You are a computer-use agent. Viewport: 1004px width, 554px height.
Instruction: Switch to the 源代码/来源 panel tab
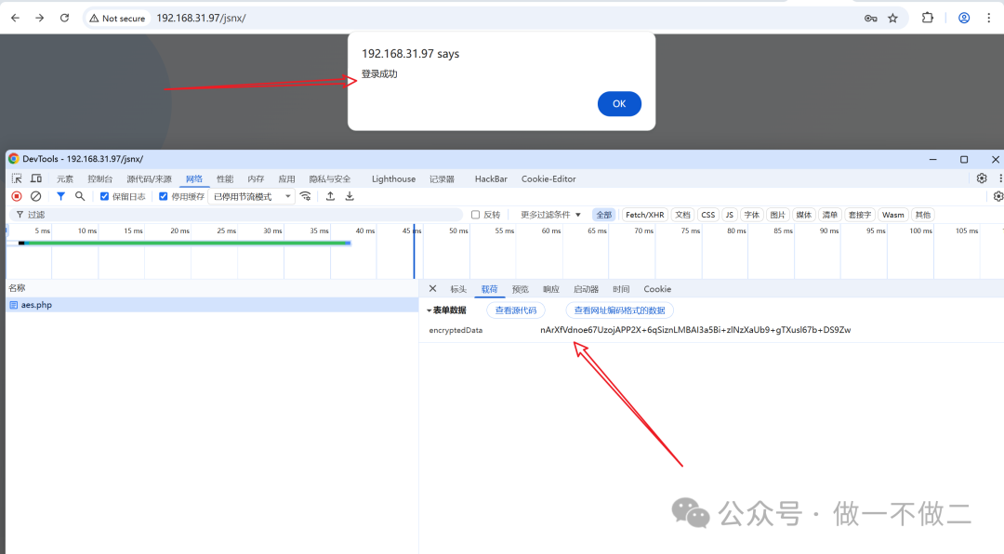click(149, 179)
